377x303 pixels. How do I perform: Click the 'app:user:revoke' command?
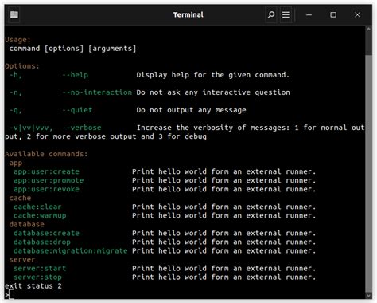(x=46, y=189)
